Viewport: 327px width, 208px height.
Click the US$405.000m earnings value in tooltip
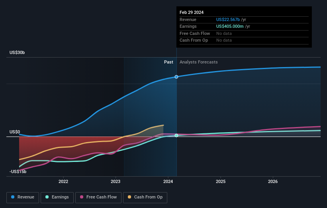pyautogui.click(x=230, y=26)
